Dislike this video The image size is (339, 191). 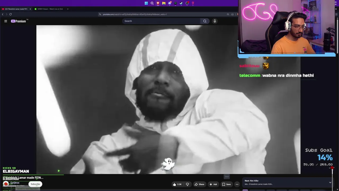188,184
